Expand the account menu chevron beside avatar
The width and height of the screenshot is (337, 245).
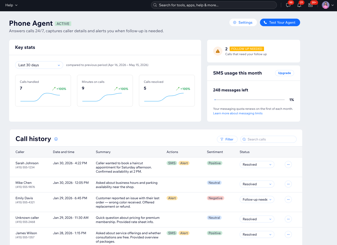tap(332, 5)
